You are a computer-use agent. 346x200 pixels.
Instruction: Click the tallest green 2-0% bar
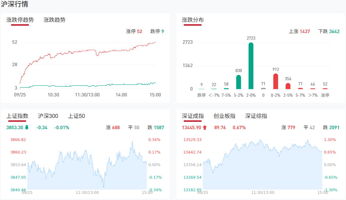[251, 66]
